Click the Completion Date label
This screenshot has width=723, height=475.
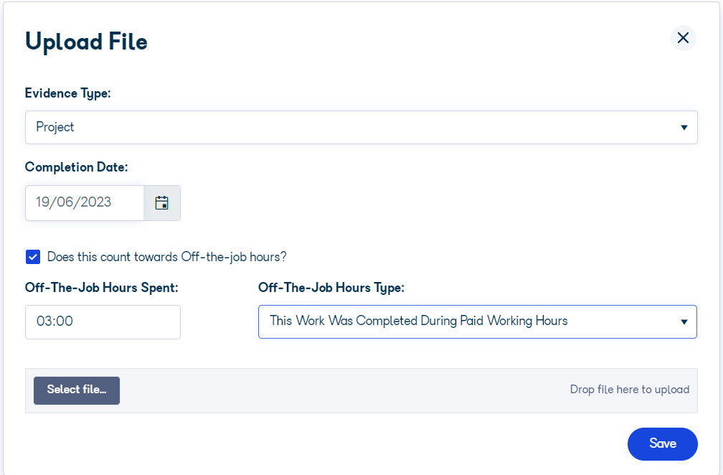click(x=76, y=167)
